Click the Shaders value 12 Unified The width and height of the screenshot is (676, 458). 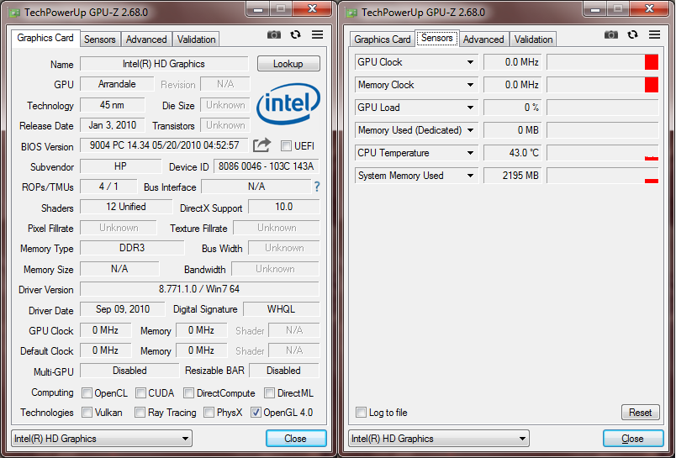[x=126, y=207]
